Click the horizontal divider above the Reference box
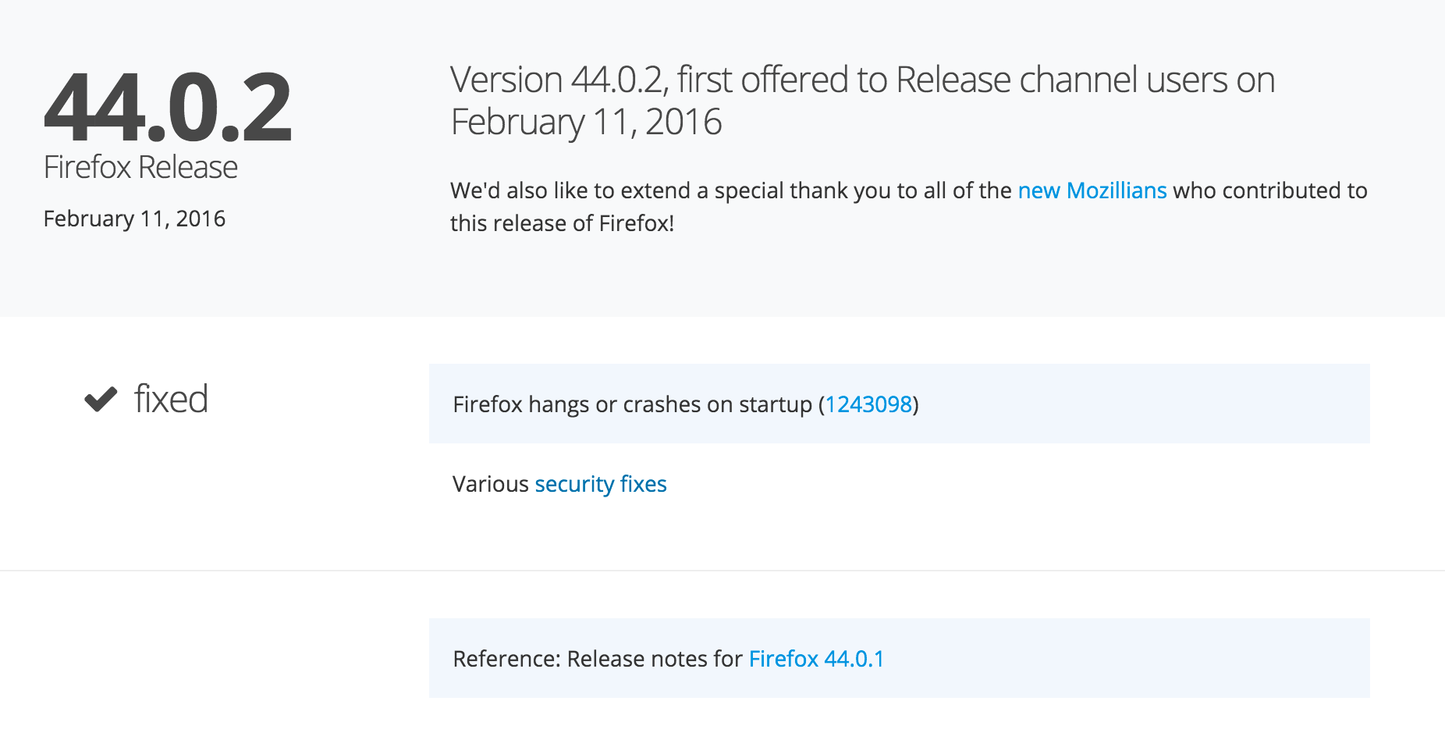Viewport: 1445px width, 740px height. pyautogui.click(x=722, y=571)
